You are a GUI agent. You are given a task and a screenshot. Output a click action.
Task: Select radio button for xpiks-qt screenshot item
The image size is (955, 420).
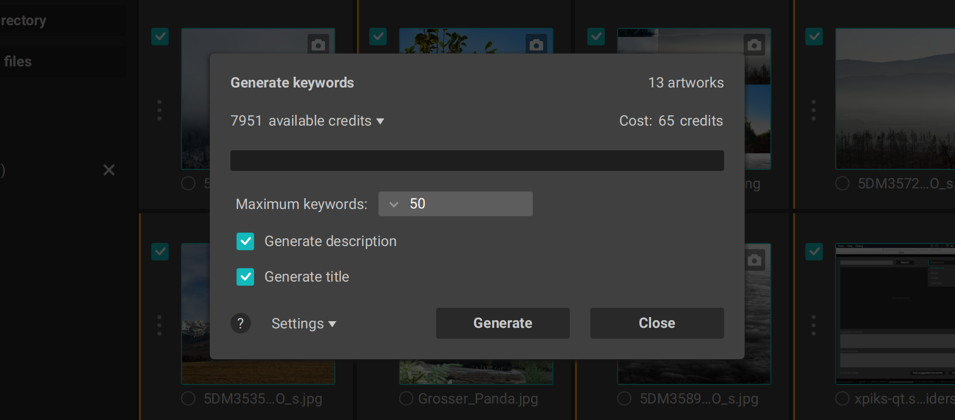pos(842,399)
